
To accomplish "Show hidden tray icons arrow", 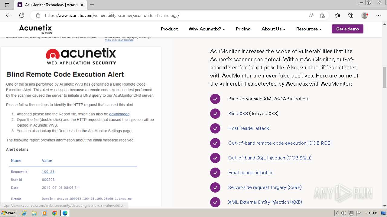I will (337, 213).
